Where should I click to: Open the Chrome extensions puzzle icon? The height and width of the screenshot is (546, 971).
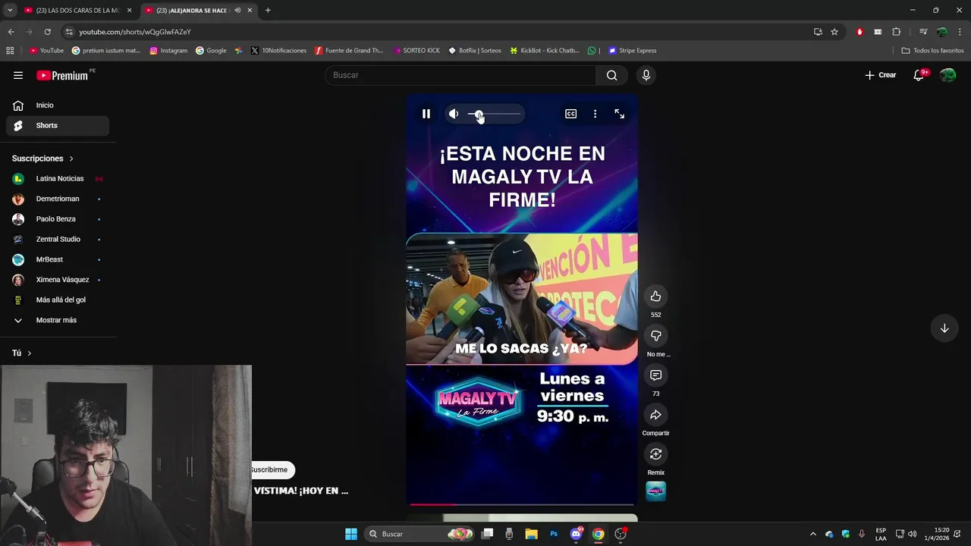click(x=897, y=32)
